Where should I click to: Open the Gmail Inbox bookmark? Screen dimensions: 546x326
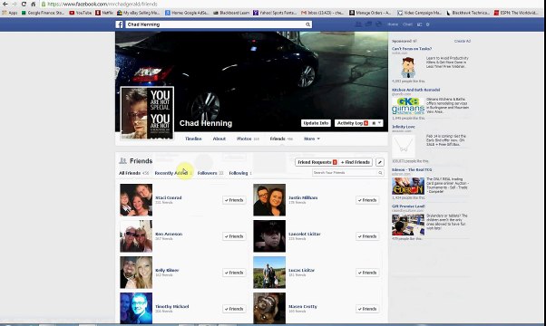click(x=323, y=13)
